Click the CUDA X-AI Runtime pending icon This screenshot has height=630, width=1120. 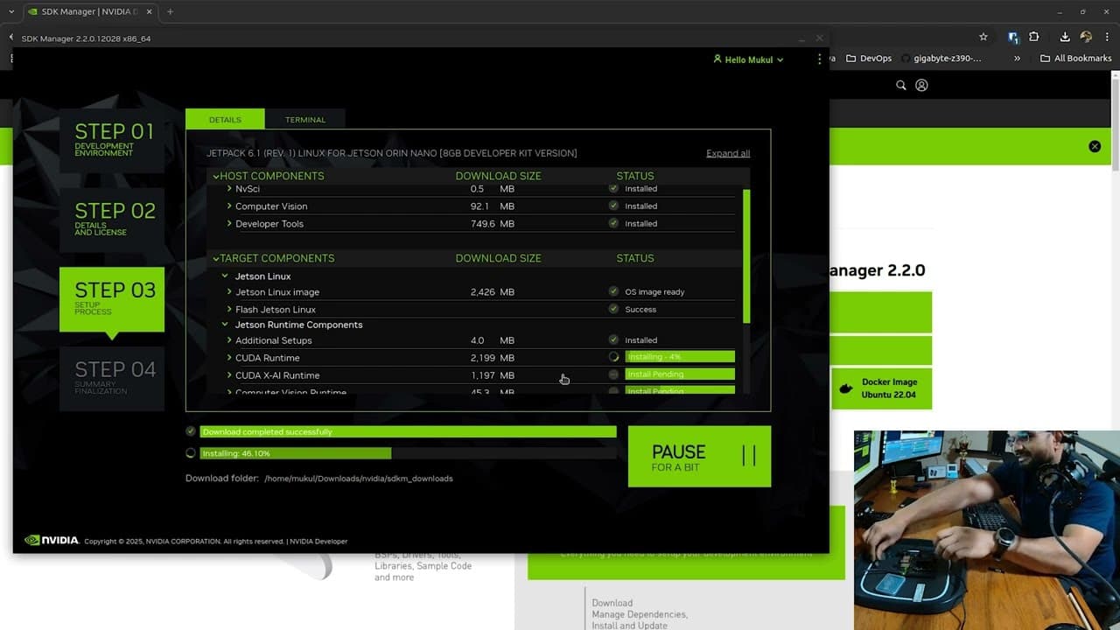[x=613, y=374]
